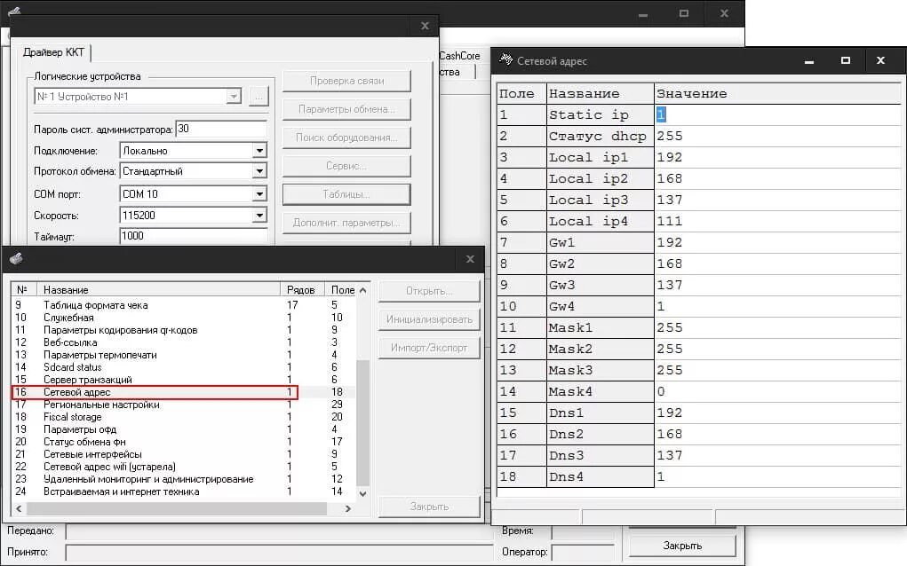Image resolution: width=907 pixels, height=566 pixels.
Task: Click the Рядов column header
Action: (302, 290)
